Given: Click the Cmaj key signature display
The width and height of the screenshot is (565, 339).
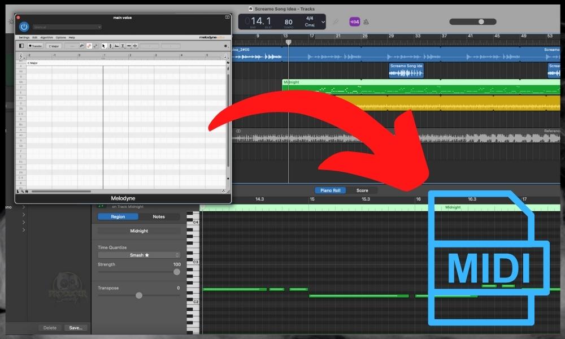Looking at the screenshot, I should tap(310, 25).
